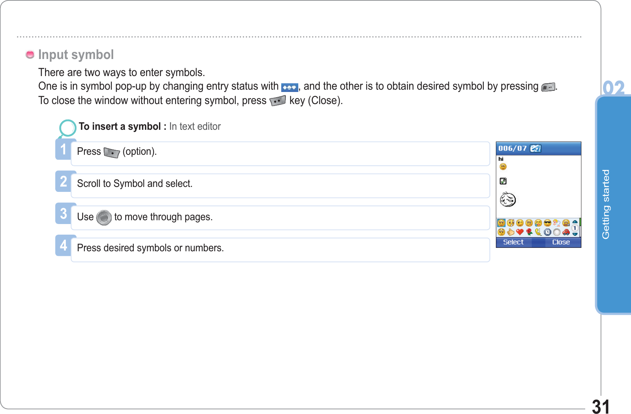631x414 pixels.
Task: Click 'Press desired symbols or numbers.' text
Action: click(x=150, y=248)
